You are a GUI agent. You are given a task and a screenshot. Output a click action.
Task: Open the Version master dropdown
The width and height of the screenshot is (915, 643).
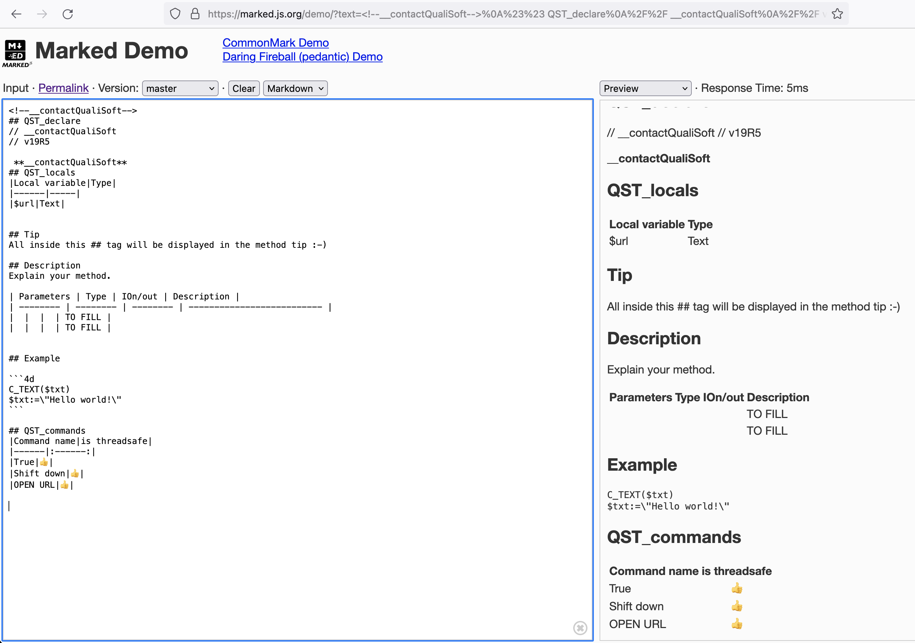point(180,89)
